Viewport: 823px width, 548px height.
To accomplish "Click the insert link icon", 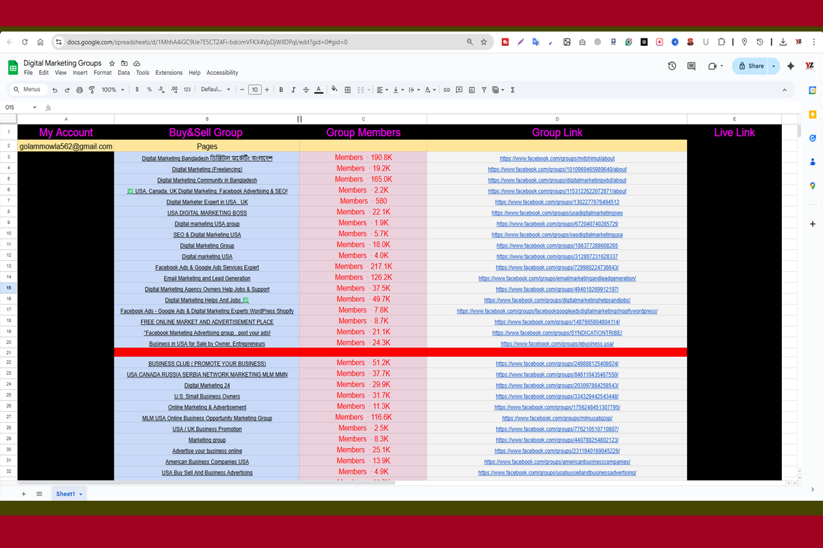I will pyautogui.click(x=446, y=90).
